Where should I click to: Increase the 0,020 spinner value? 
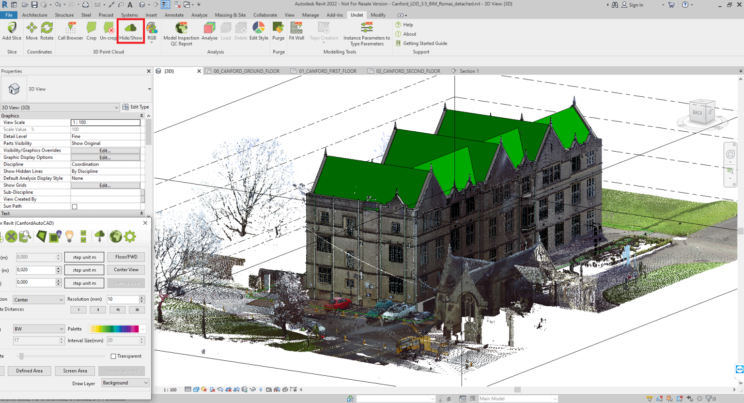[59, 268]
